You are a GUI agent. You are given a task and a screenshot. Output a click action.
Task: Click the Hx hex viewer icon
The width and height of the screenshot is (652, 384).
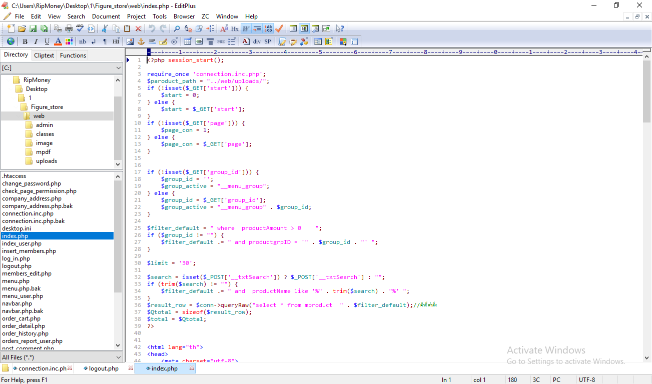[x=235, y=28]
